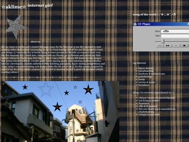Click the 'books' list item

(x=142, y=80)
